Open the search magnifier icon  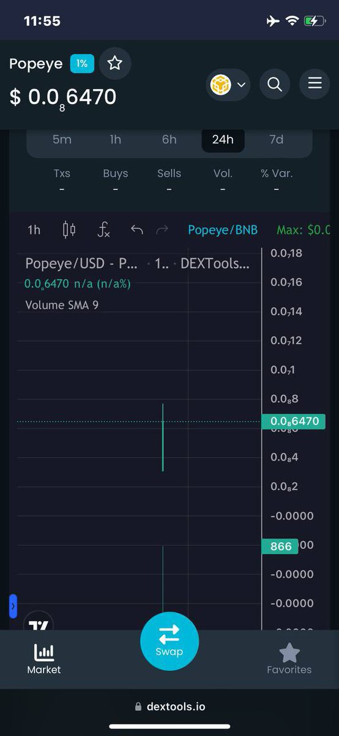[x=275, y=84]
